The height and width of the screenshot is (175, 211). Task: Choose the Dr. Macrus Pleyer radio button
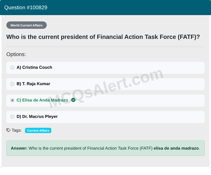coord(12,117)
